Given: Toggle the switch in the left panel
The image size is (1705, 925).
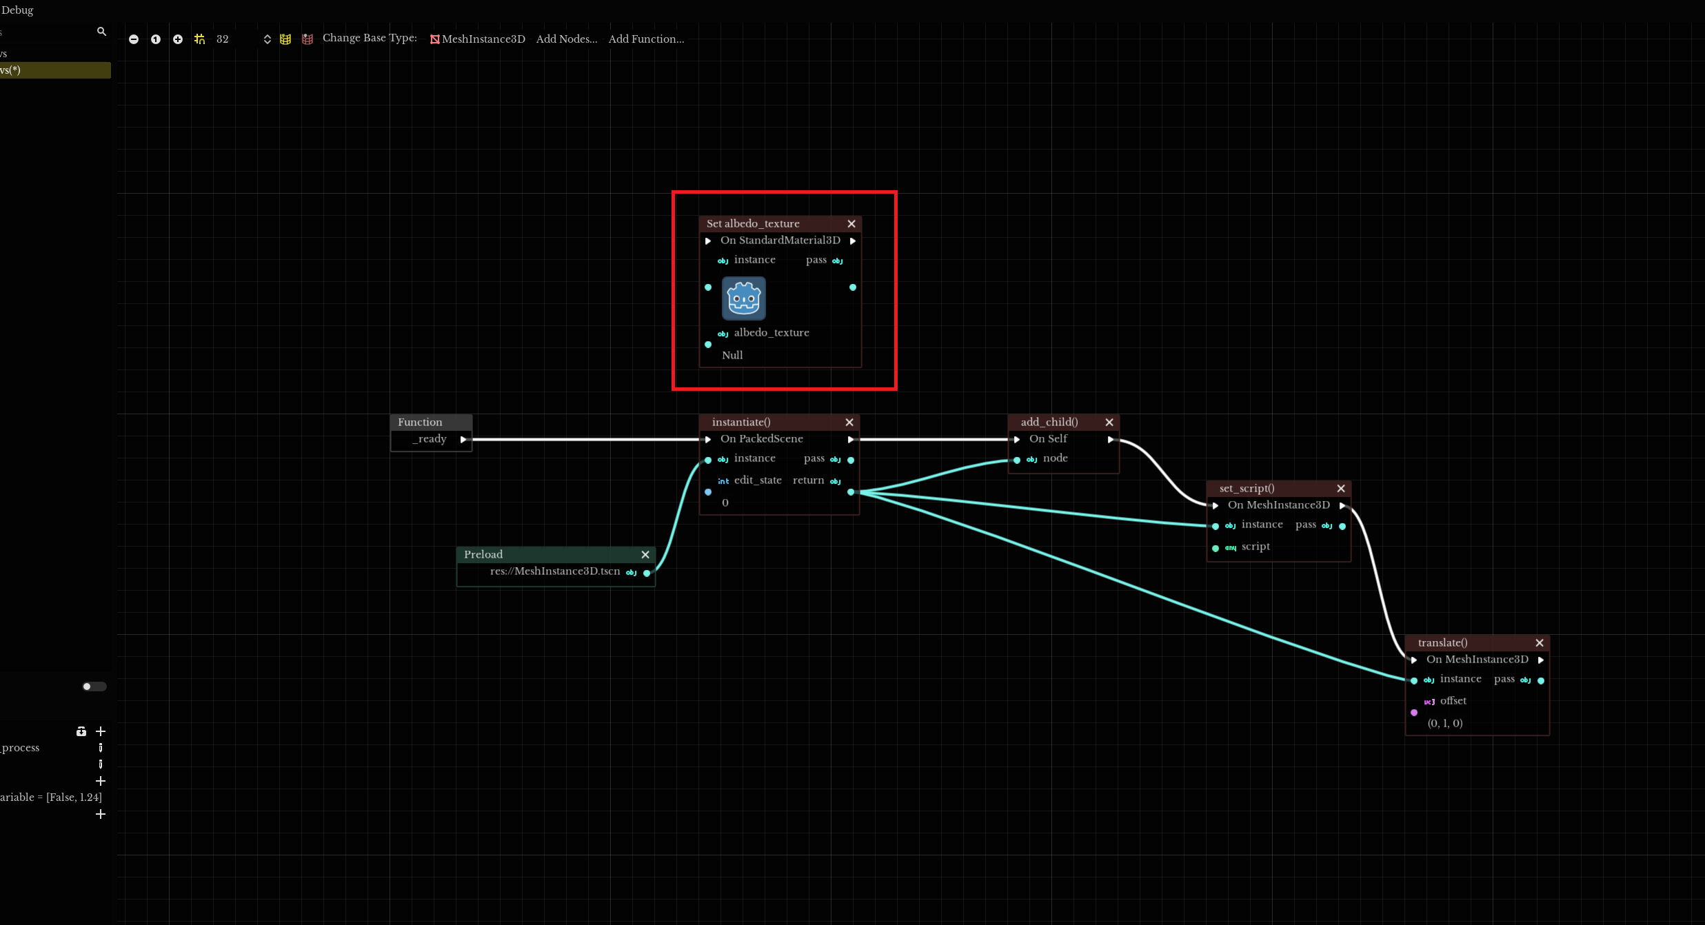Looking at the screenshot, I should [94, 687].
